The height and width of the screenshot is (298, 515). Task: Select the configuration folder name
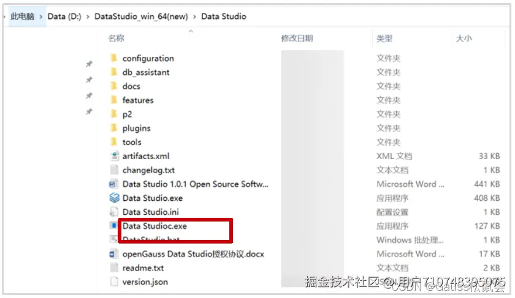tap(148, 58)
